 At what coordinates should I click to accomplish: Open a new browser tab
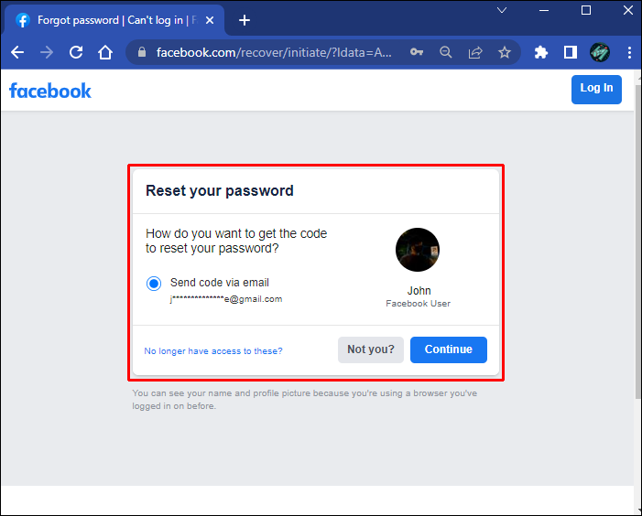tap(245, 20)
